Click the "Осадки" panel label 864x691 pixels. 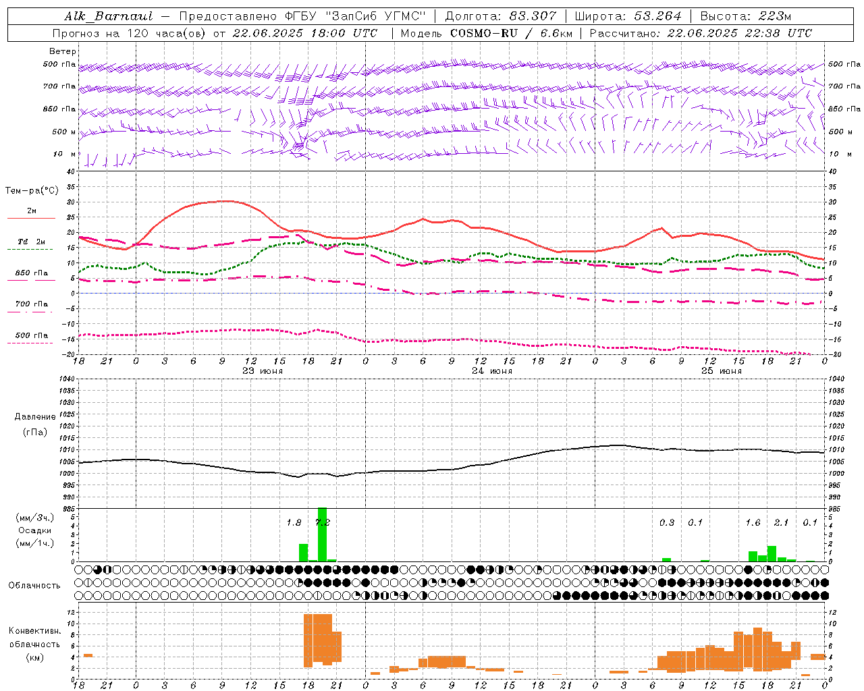(35, 530)
